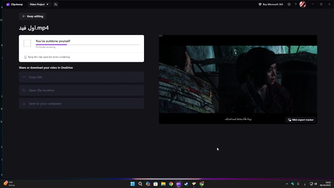Screen dimensions: 334x188
Task: Click the download arrow icon in Save
Action: pos(24,103)
